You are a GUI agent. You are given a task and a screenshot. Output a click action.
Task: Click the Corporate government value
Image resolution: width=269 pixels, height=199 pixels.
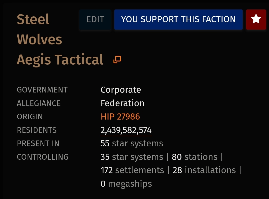[x=121, y=90]
